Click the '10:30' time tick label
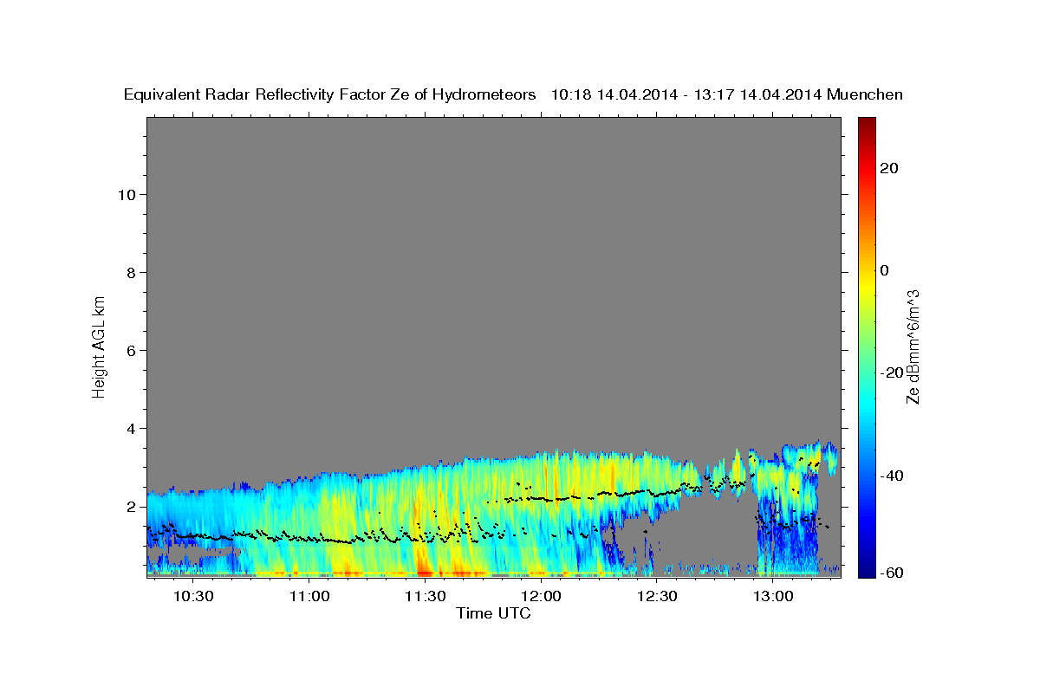 (x=193, y=596)
